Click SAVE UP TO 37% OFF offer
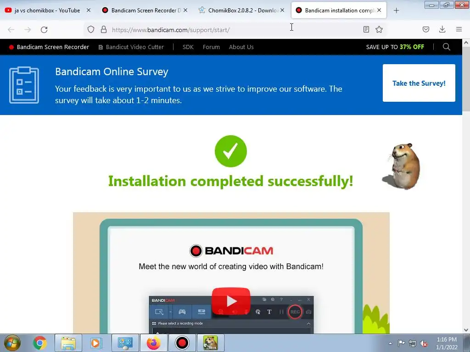 click(x=395, y=47)
